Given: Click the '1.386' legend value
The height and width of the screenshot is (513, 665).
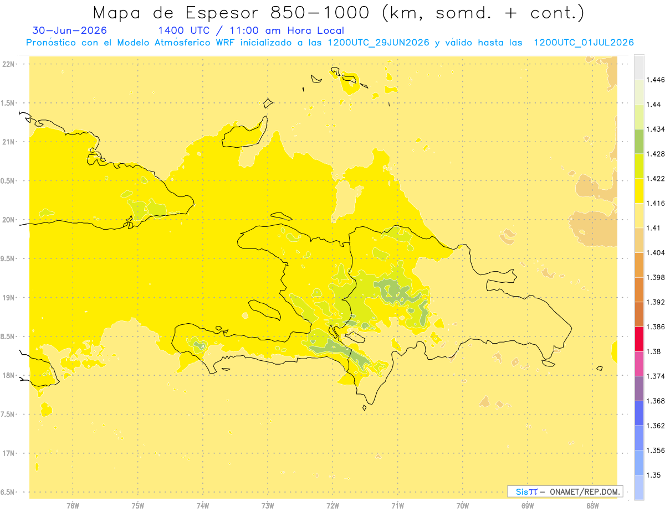Looking at the screenshot, I should coord(656,327).
